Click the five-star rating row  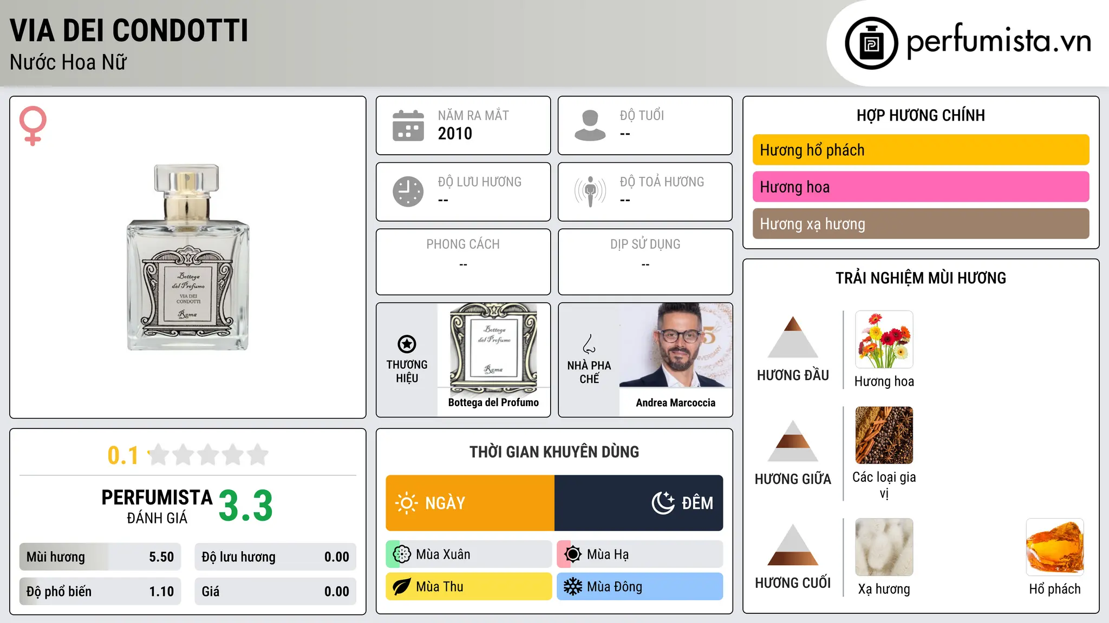pyautogui.click(x=208, y=455)
